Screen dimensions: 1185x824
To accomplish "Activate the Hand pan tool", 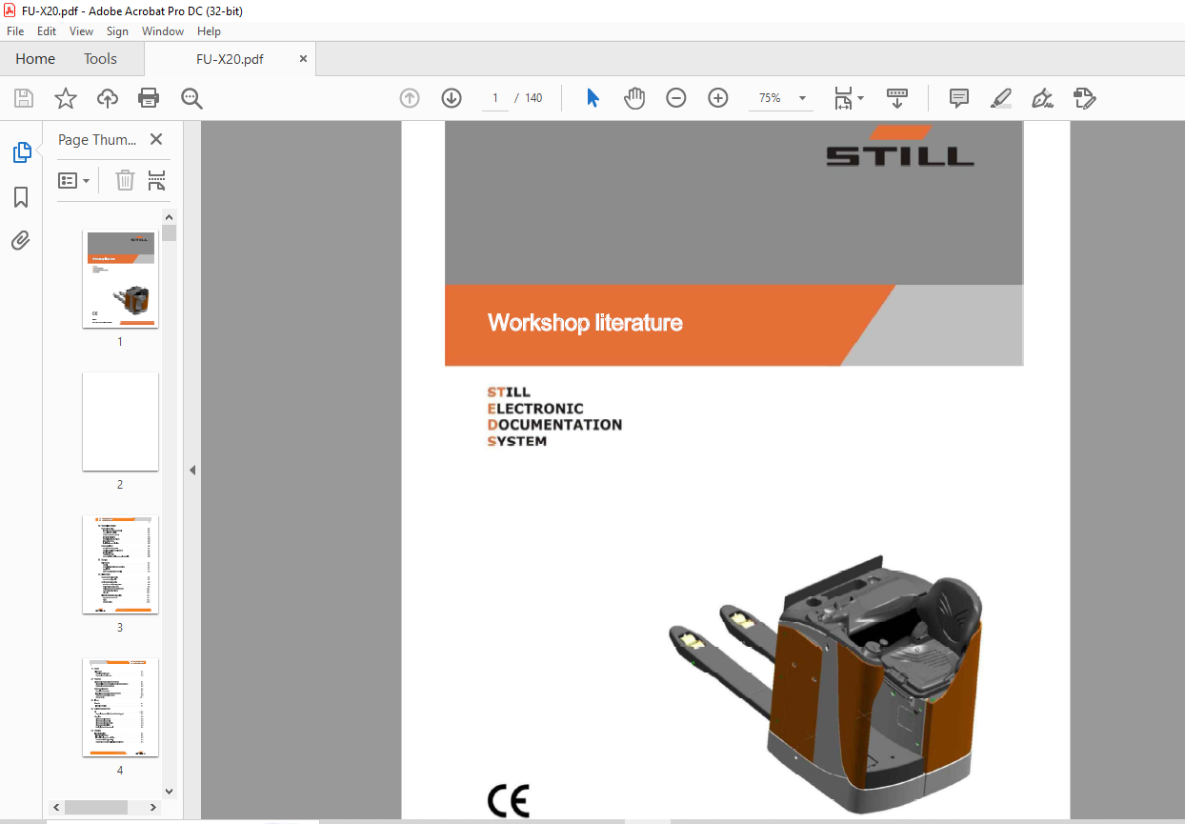I will tap(634, 98).
